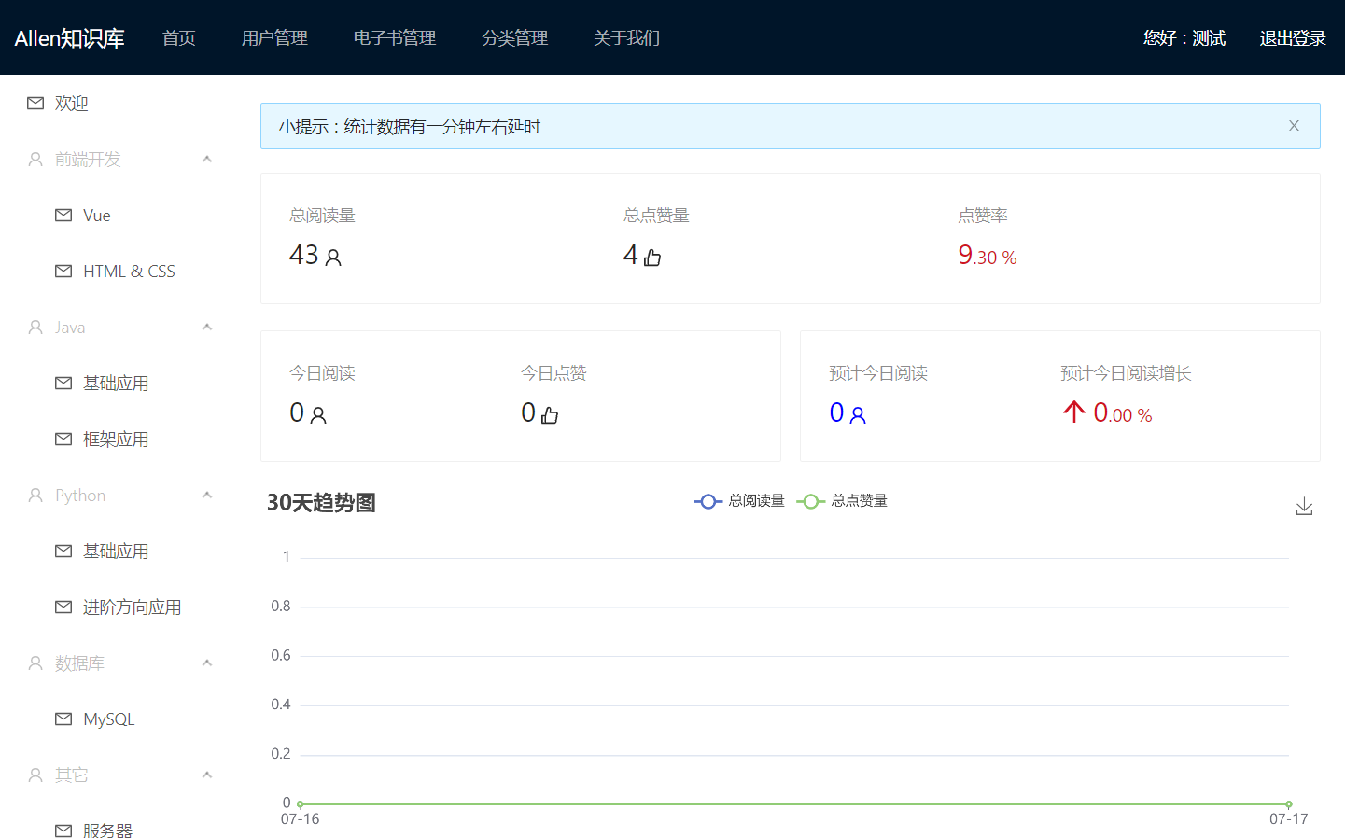The width and height of the screenshot is (1345, 838).
Task: Click the 30天趋势图 heading
Action: [321, 503]
